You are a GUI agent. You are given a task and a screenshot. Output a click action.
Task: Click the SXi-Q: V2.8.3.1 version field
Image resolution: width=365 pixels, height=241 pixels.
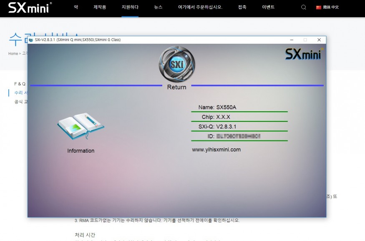pos(239,127)
